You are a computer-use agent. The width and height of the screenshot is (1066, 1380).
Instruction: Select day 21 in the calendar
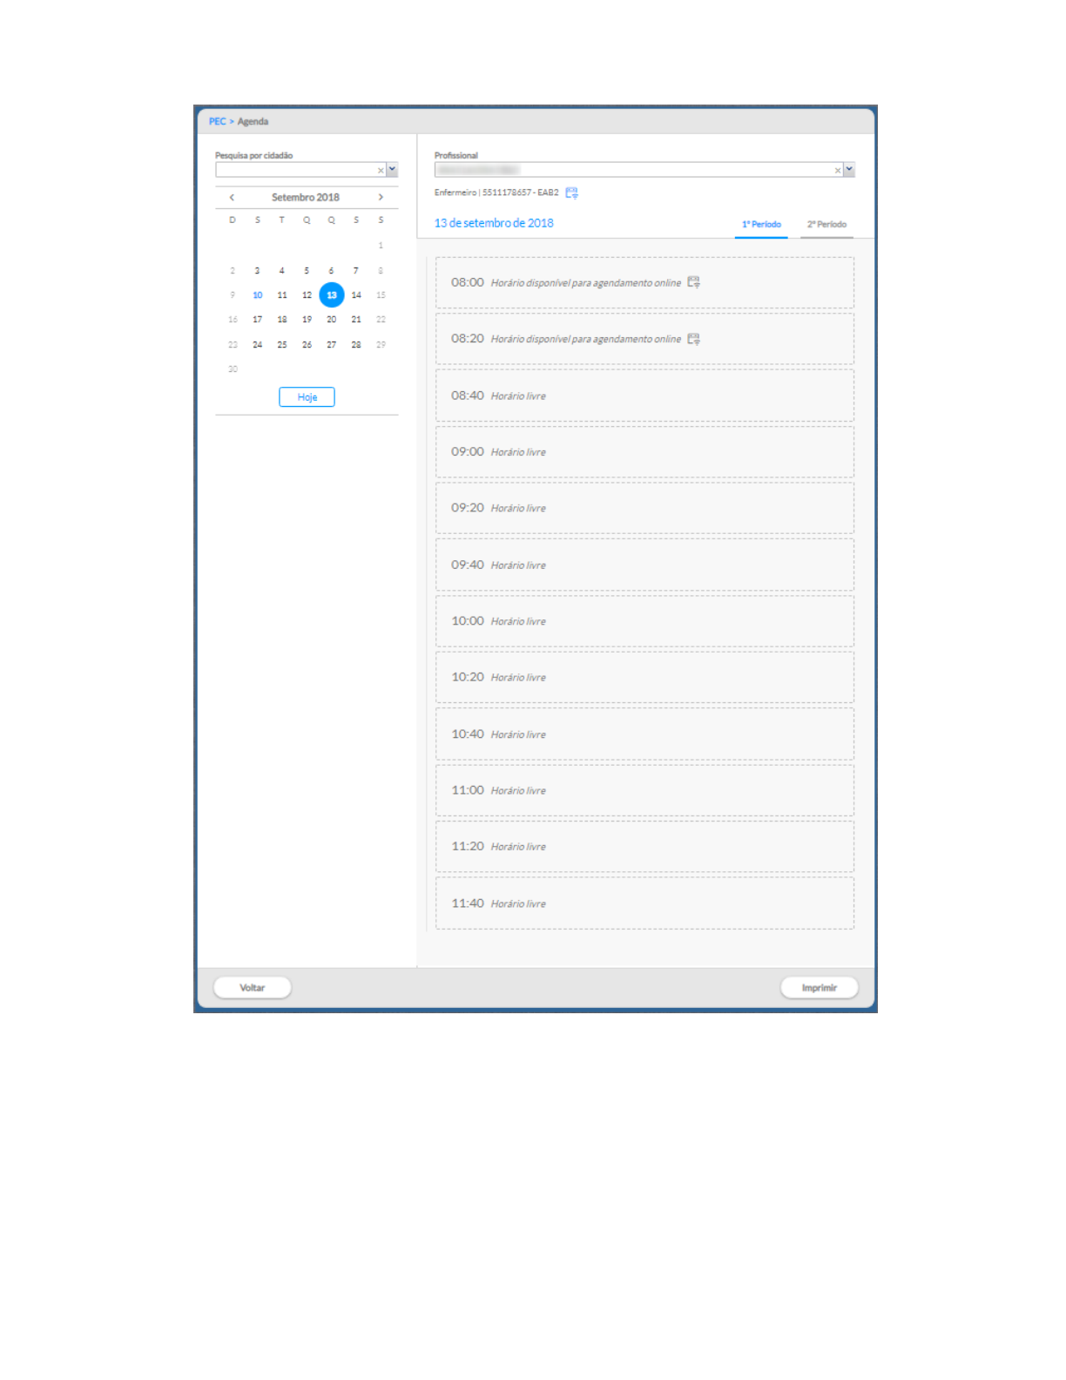(356, 320)
